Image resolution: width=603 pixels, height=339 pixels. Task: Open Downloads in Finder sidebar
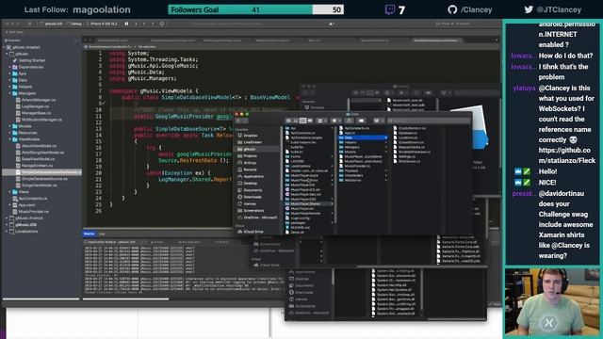253,197
